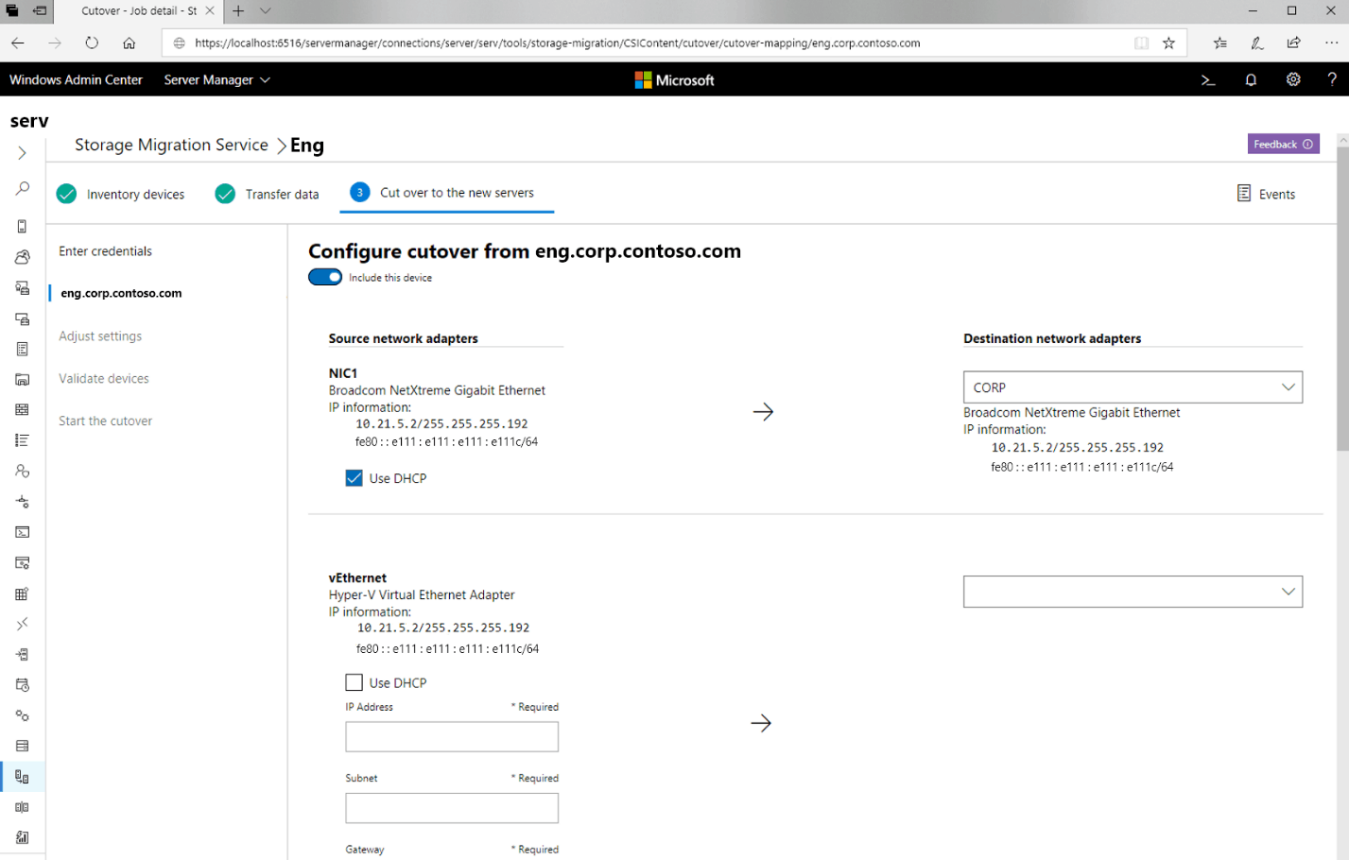The height and width of the screenshot is (860, 1349).
Task: Open the Events log button
Action: pyautogui.click(x=1266, y=194)
